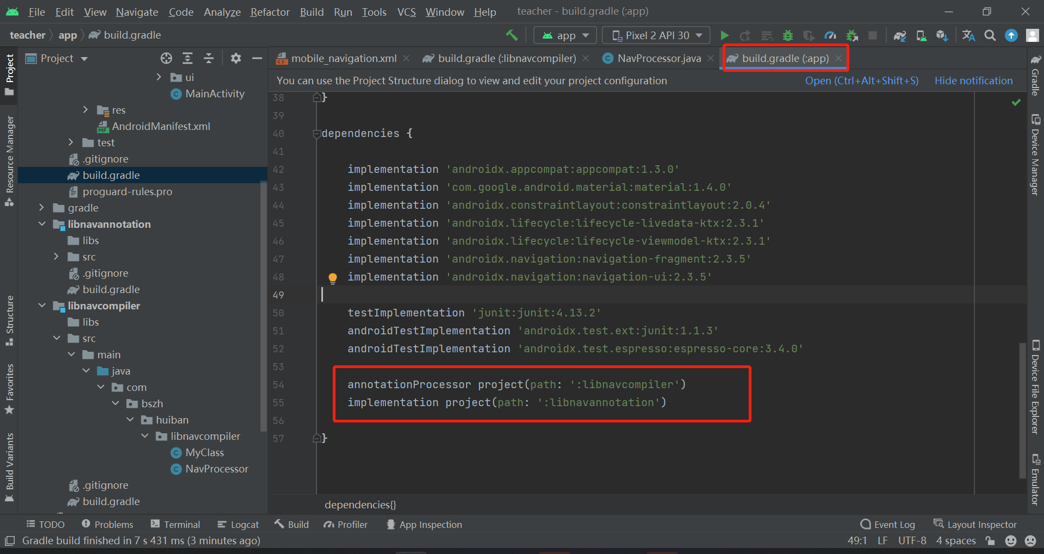Image resolution: width=1044 pixels, height=554 pixels.
Task: Expand the ui folder in tree
Action: point(159,77)
